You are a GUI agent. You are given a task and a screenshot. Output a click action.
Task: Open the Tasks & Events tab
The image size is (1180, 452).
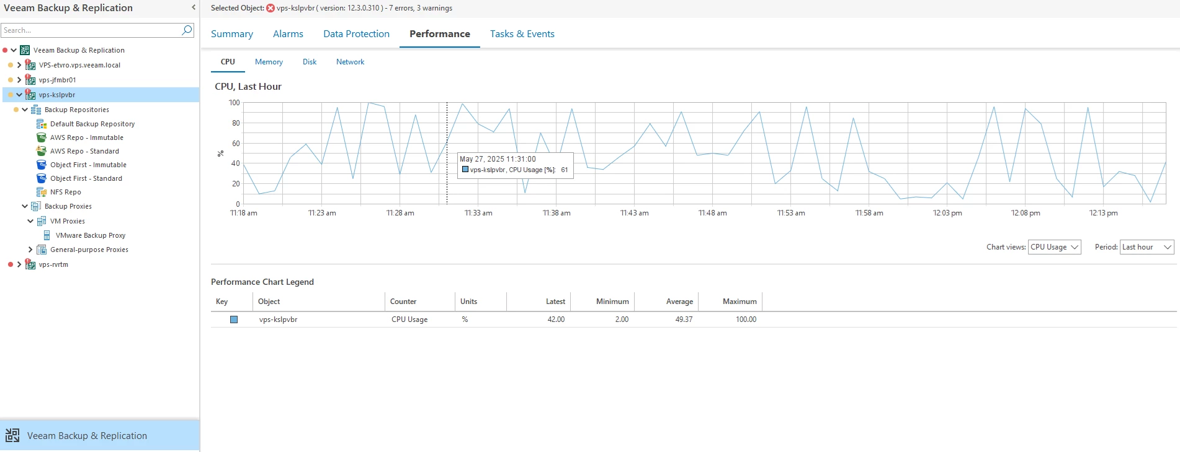point(522,34)
